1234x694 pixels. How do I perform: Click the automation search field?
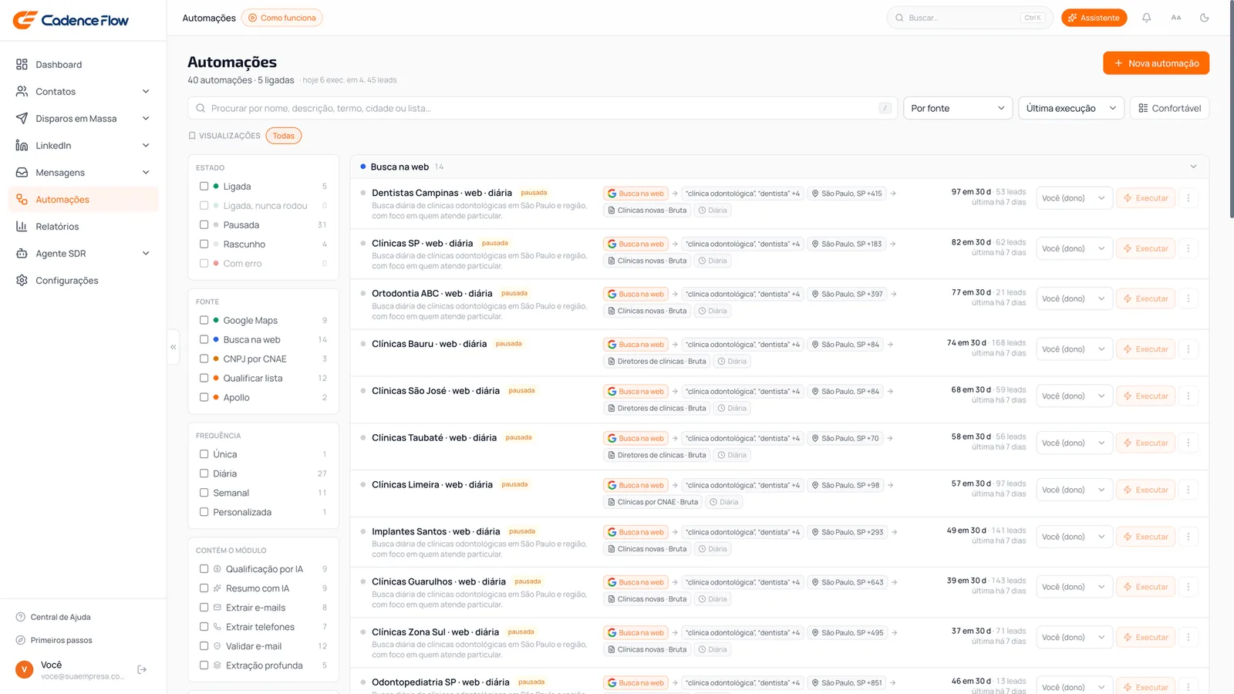coord(542,108)
